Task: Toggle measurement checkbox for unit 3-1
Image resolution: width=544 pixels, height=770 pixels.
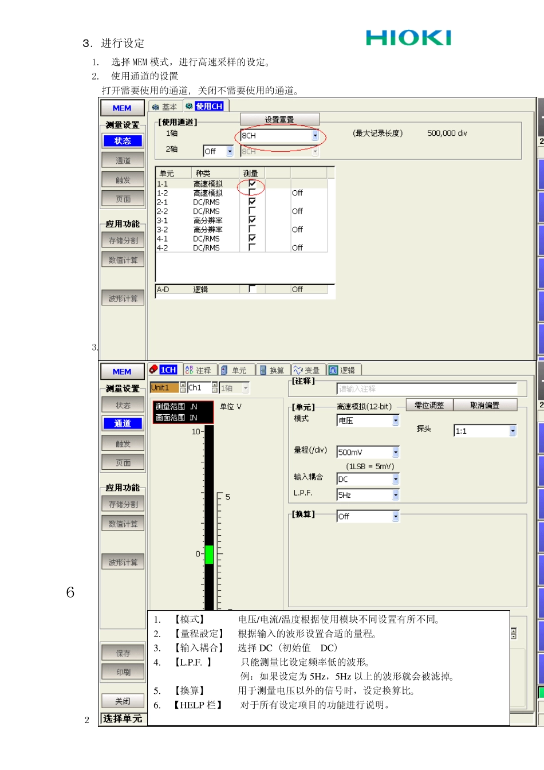Action: (x=252, y=220)
